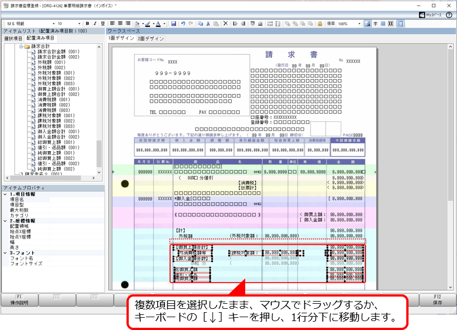Click the redo arrow icon
The height and width of the screenshot is (330, 457).
tap(191, 23)
